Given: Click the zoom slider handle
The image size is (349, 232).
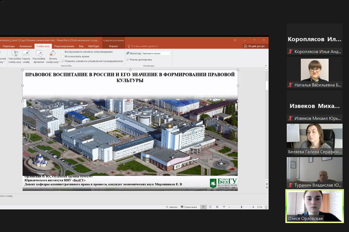Looking at the screenshot, I should (241, 207).
